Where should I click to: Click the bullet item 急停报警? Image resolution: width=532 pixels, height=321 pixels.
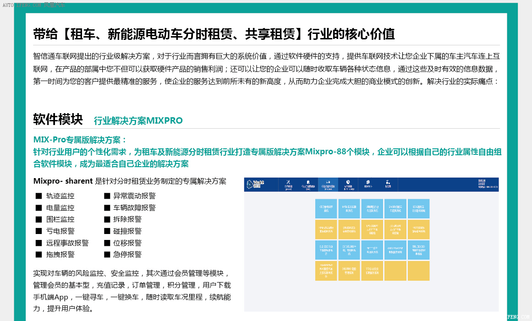(x=127, y=255)
